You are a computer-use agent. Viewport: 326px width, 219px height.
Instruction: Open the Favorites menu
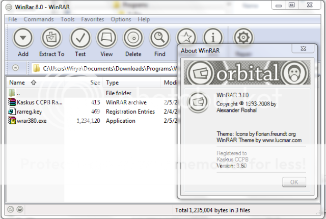(x=93, y=19)
